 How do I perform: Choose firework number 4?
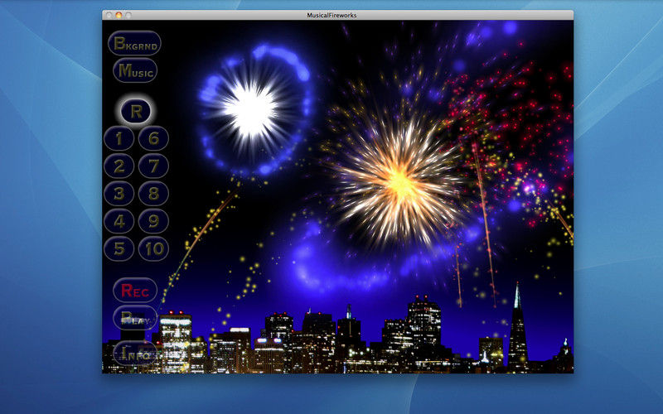tap(119, 221)
